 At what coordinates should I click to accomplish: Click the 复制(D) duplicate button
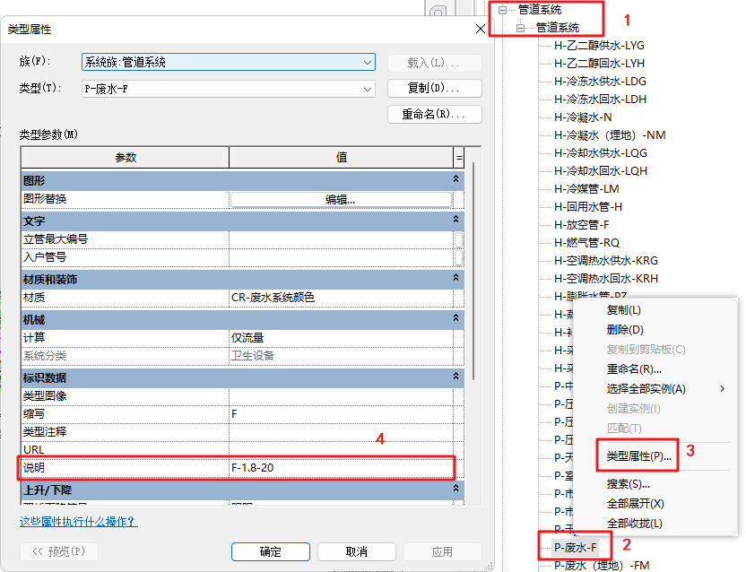pos(435,88)
